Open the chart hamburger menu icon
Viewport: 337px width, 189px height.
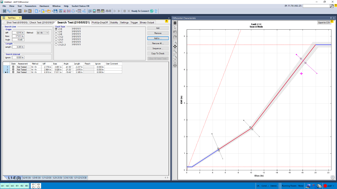[x=175, y=23]
